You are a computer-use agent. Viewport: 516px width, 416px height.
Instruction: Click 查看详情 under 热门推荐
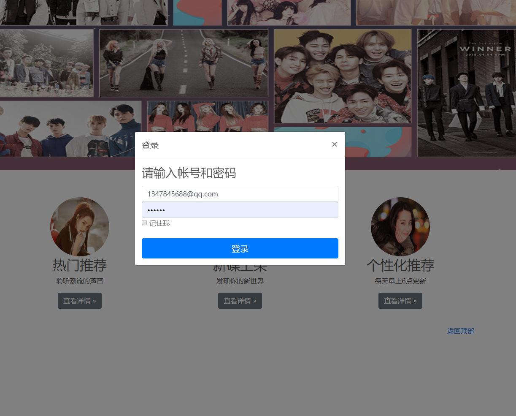tap(79, 300)
